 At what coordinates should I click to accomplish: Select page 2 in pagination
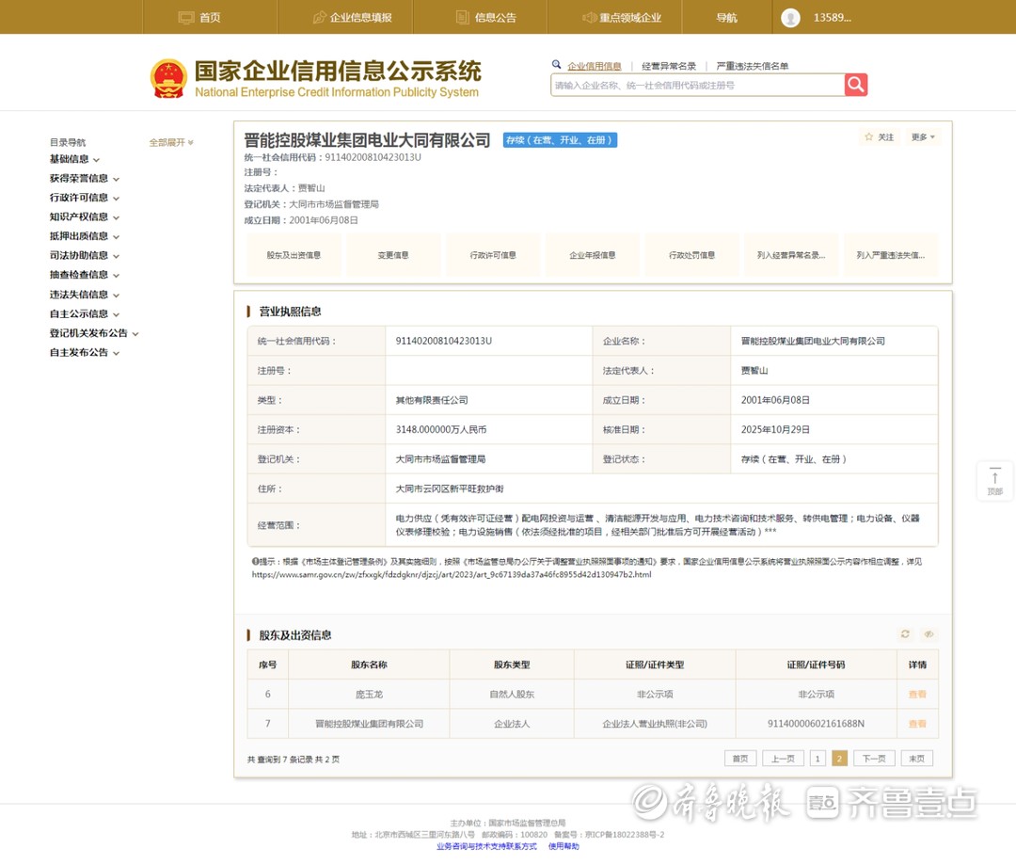pyautogui.click(x=839, y=759)
